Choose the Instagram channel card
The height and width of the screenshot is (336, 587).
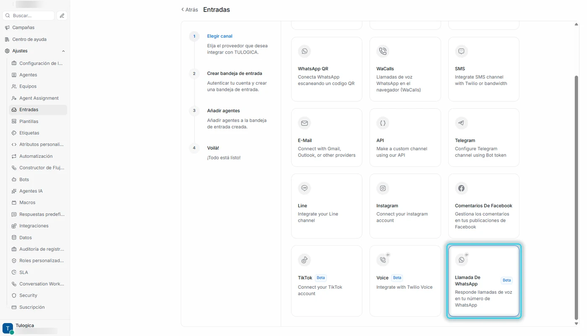(405, 206)
